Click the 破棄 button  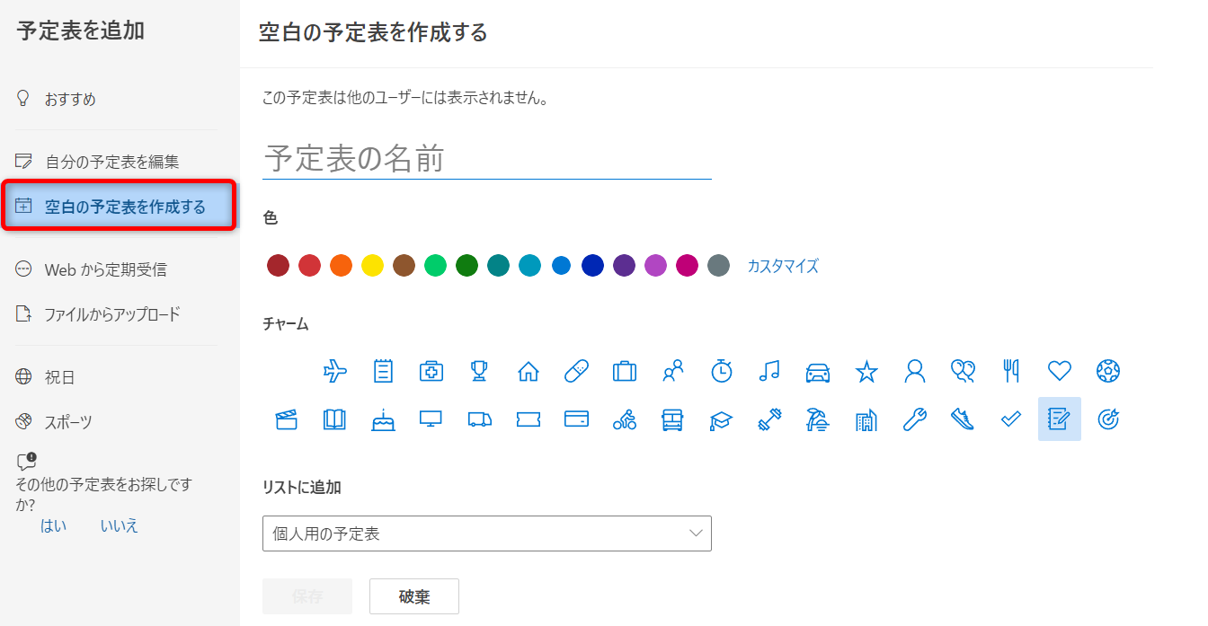point(414,596)
